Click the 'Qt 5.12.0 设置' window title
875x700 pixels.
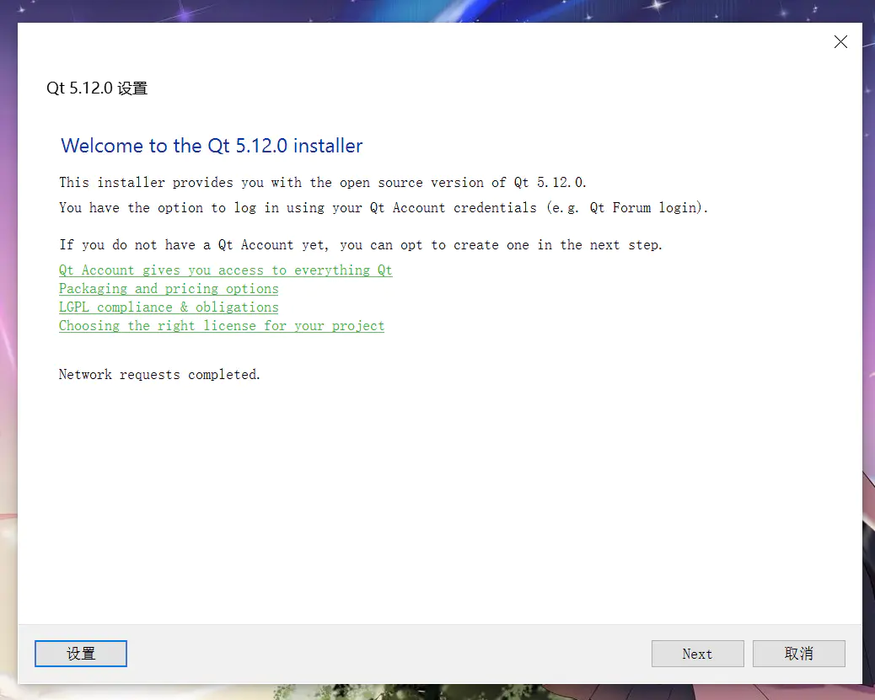97,88
